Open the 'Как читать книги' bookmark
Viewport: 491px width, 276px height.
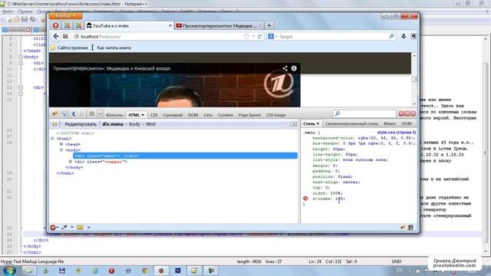114,48
